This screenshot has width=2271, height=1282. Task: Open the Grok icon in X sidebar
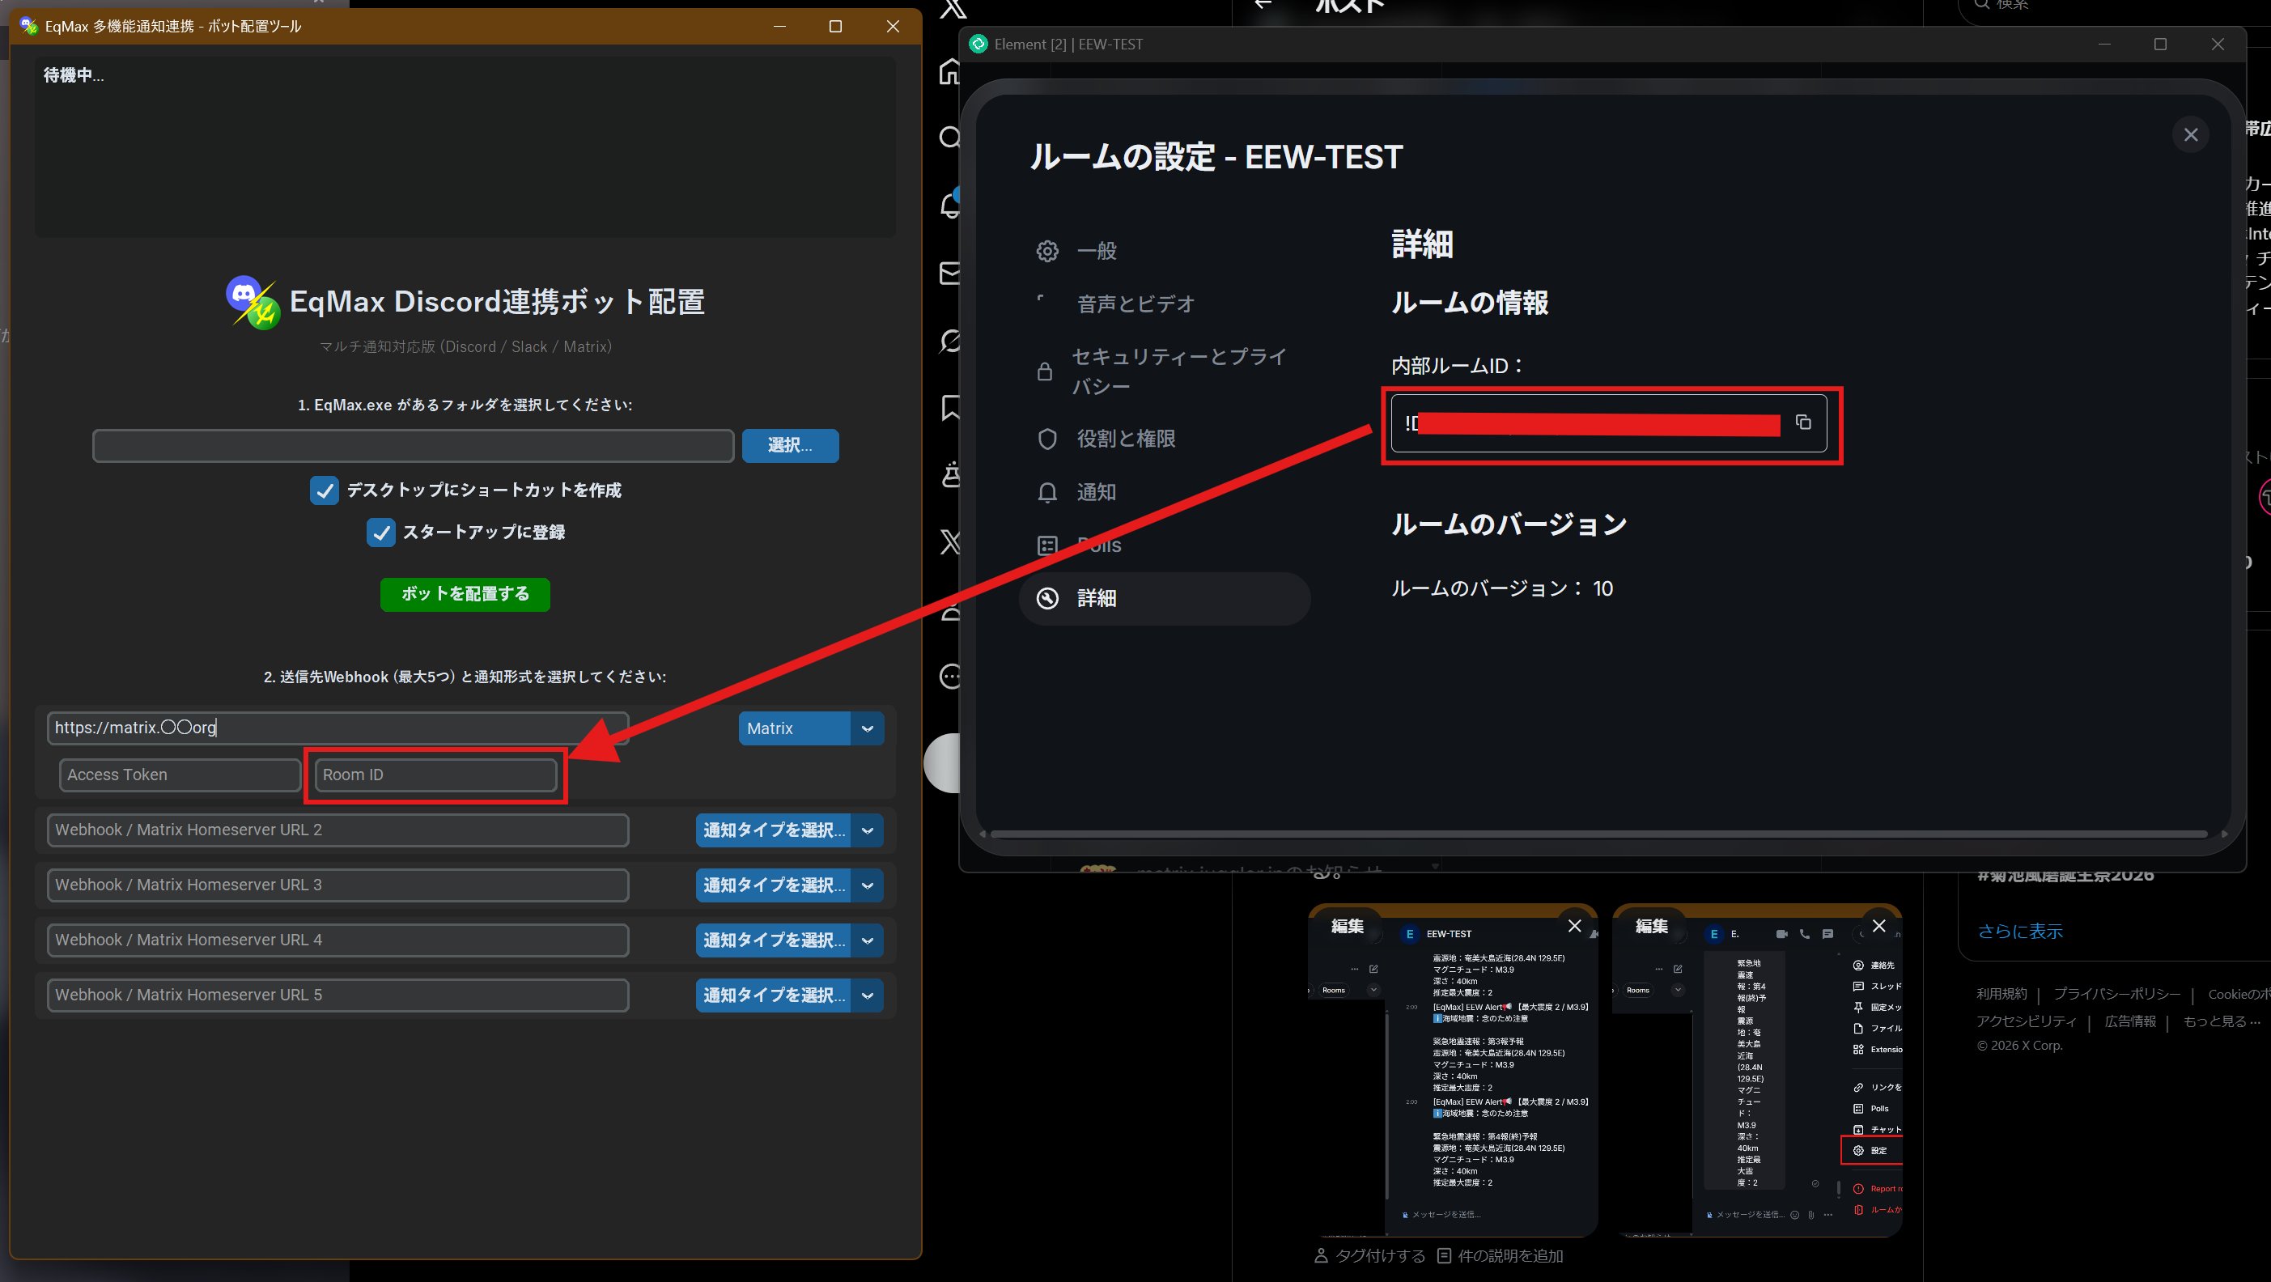(950, 342)
